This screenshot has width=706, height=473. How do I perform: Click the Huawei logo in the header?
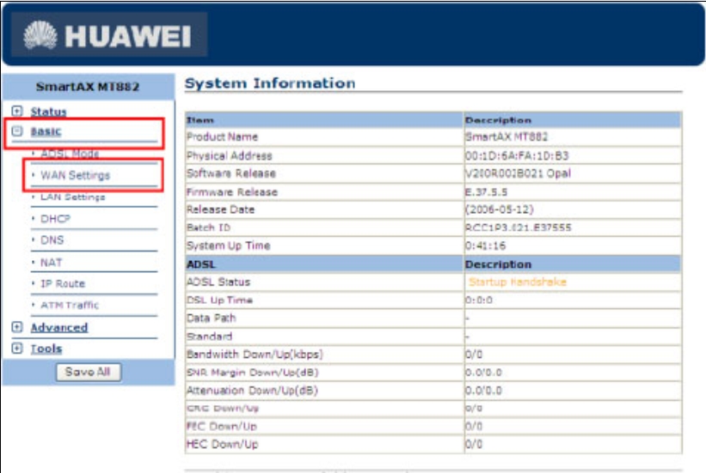coord(109,35)
